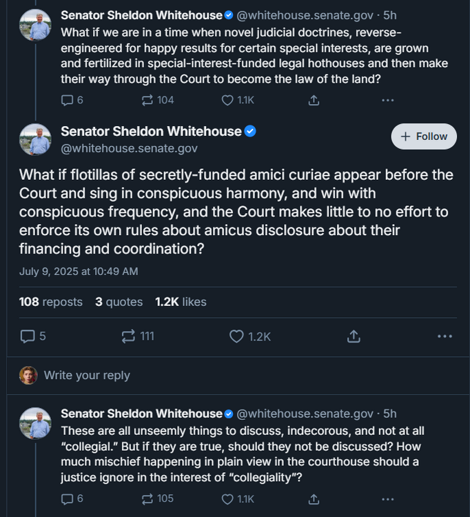Like the main post with 1.2K likes
Image resolution: width=470 pixels, height=517 pixels.
coord(237,336)
